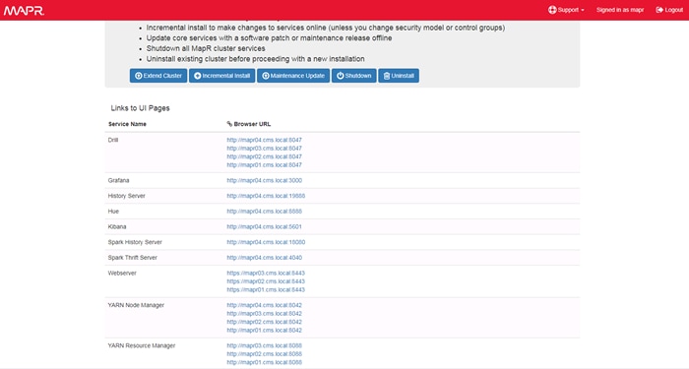Screen dimensions: 689x369
Task: Click the Service Name column header
Action: 127,124
